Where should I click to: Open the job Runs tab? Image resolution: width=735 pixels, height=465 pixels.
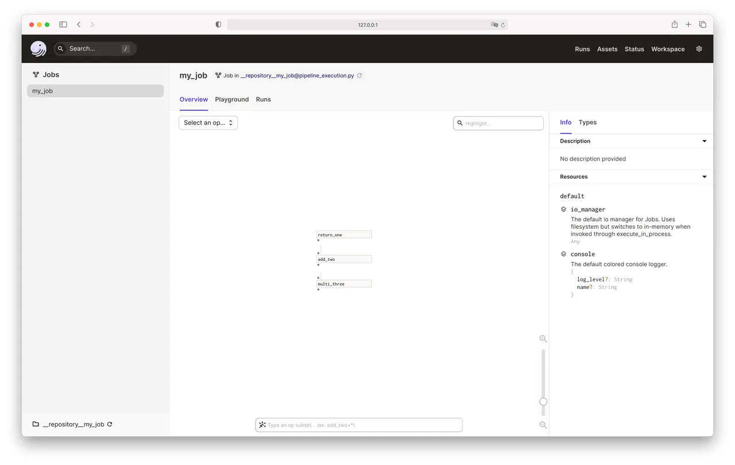[x=264, y=99]
